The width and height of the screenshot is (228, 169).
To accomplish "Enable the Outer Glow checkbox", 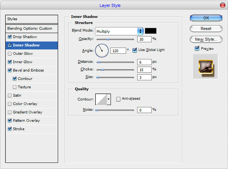I will point(10,53).
